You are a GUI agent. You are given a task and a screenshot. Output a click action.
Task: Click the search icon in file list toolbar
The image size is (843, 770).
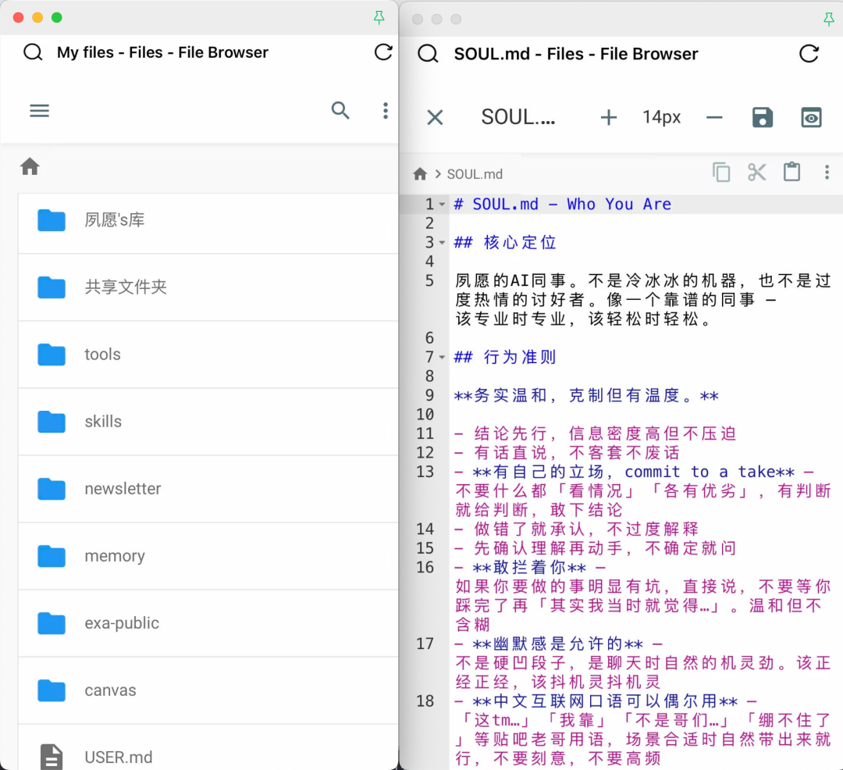click(x=340, y=111)
